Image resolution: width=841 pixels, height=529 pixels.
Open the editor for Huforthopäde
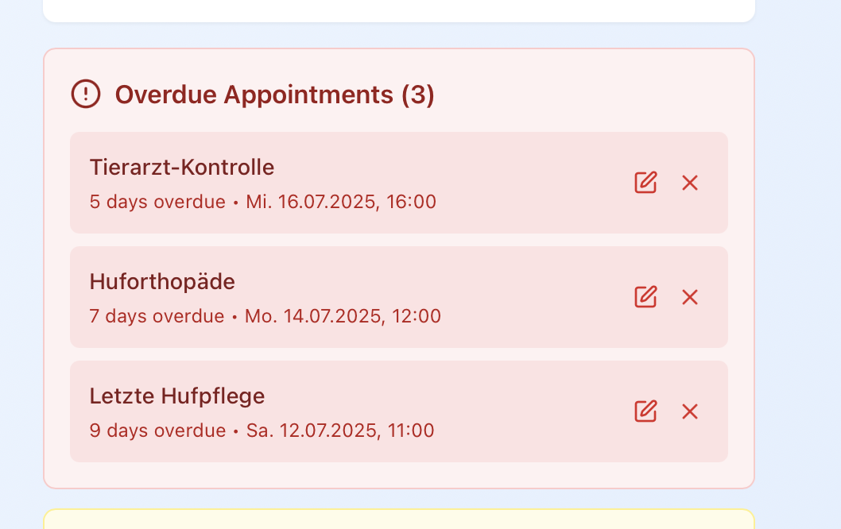tap(645, 297)
